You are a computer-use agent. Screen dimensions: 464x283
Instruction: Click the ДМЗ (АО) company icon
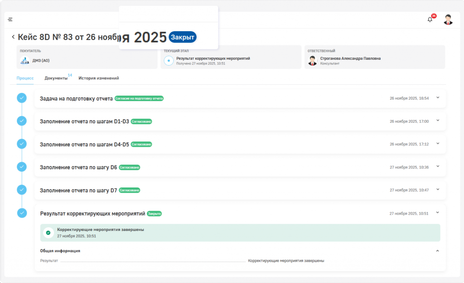(x=25, y=60)
